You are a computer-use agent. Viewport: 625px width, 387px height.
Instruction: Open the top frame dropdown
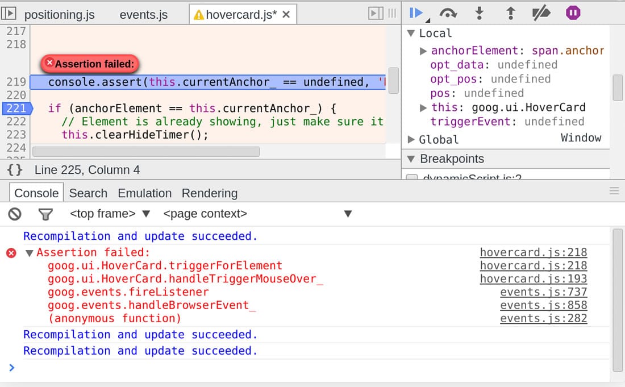(147, 214)
